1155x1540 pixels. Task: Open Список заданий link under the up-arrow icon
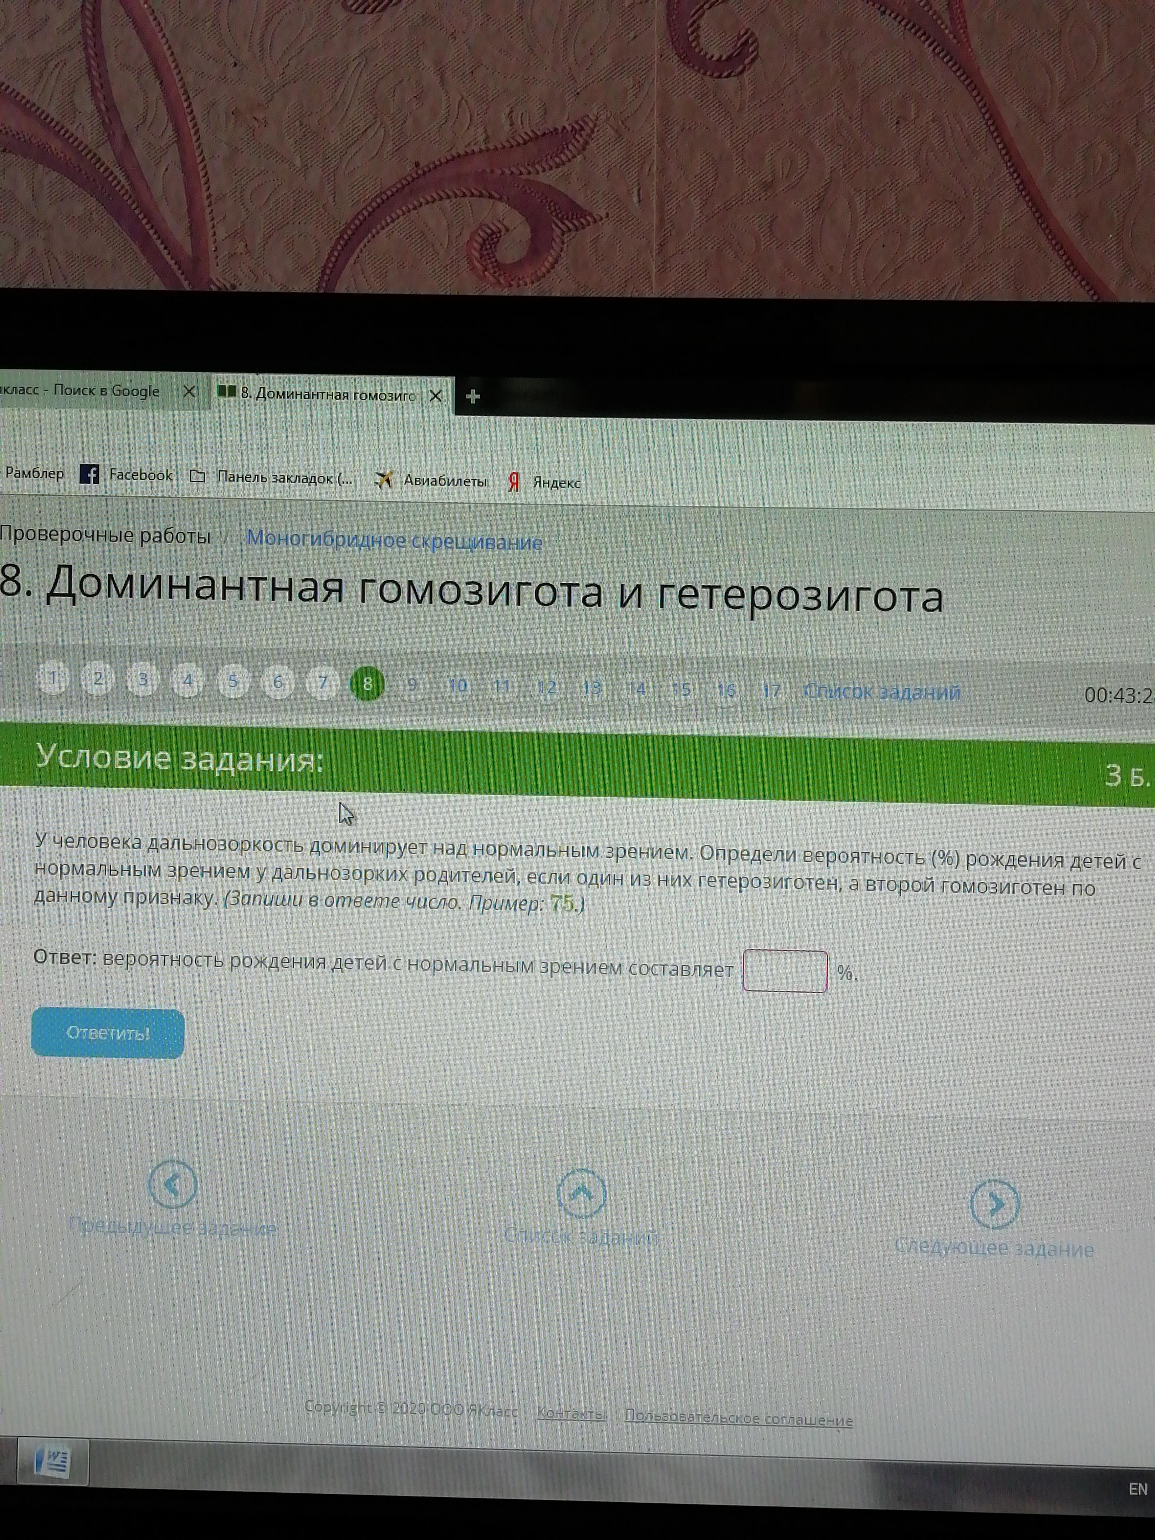tap(580, 1237)
